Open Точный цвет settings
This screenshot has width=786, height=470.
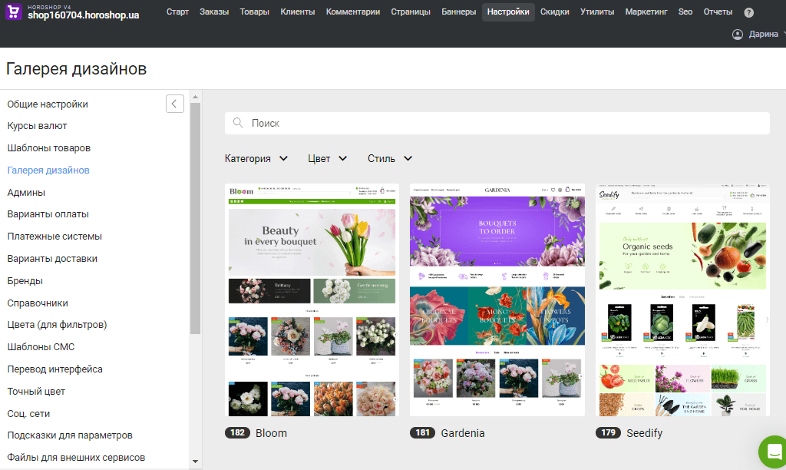(36, 391)
